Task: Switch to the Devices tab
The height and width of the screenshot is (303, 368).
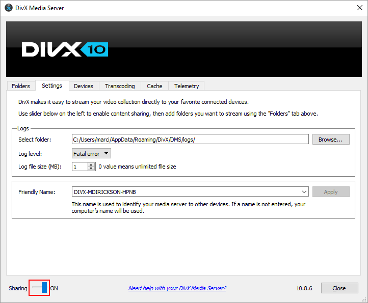Action: 84,86
